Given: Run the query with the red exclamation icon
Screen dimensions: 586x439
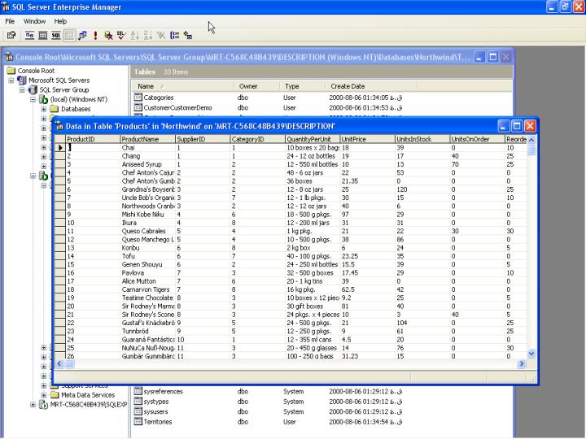Looking at the screenshot, I should pyautogui.click(x=96, y=36).
